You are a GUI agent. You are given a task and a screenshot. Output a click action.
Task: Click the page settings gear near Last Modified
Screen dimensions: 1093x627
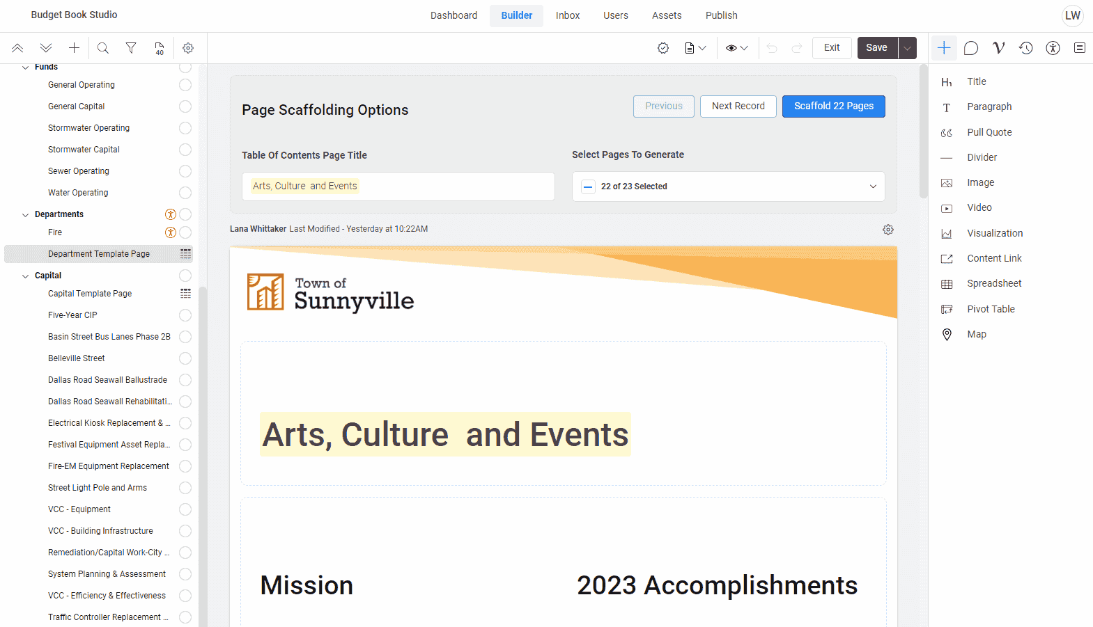tap(888, 230)
